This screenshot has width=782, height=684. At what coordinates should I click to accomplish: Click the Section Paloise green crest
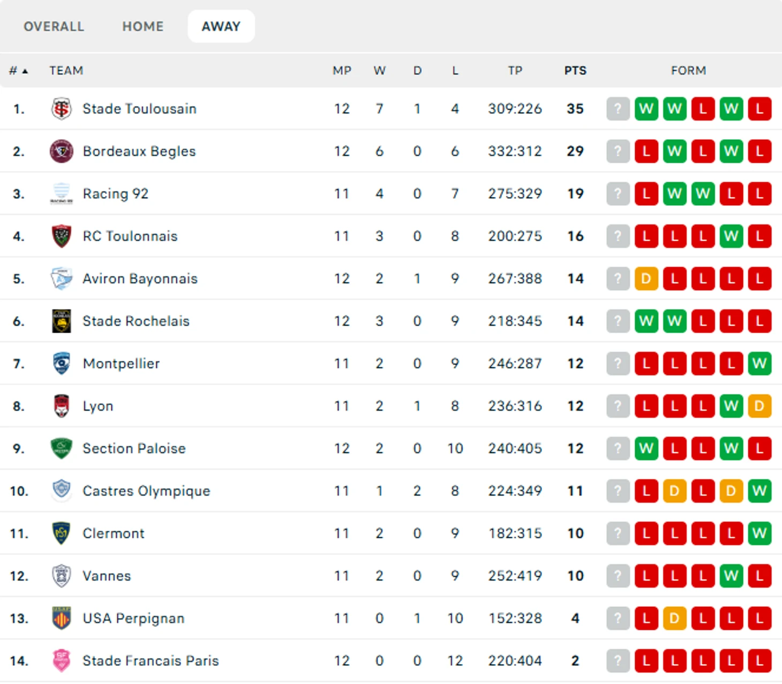61,448
